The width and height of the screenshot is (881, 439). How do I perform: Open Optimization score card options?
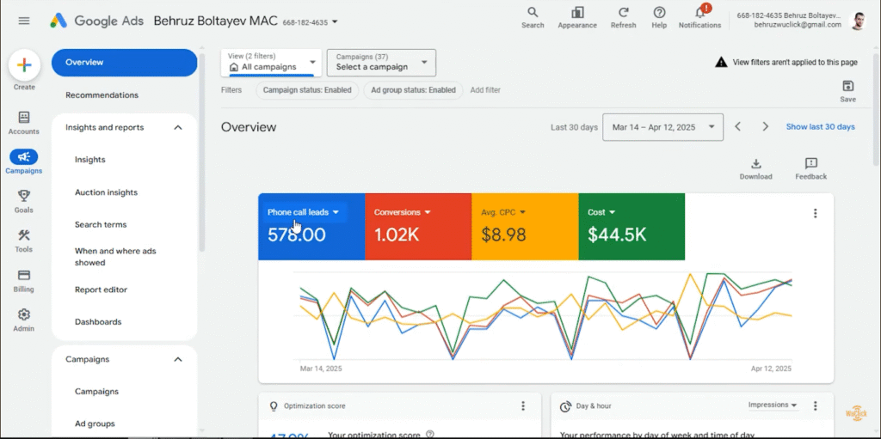(523, 405)
